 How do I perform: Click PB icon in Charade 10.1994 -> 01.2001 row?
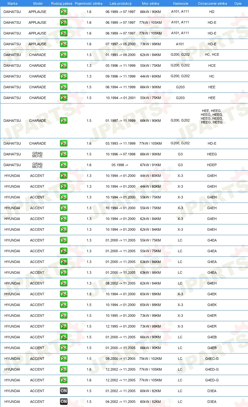[x=63, y=98]
